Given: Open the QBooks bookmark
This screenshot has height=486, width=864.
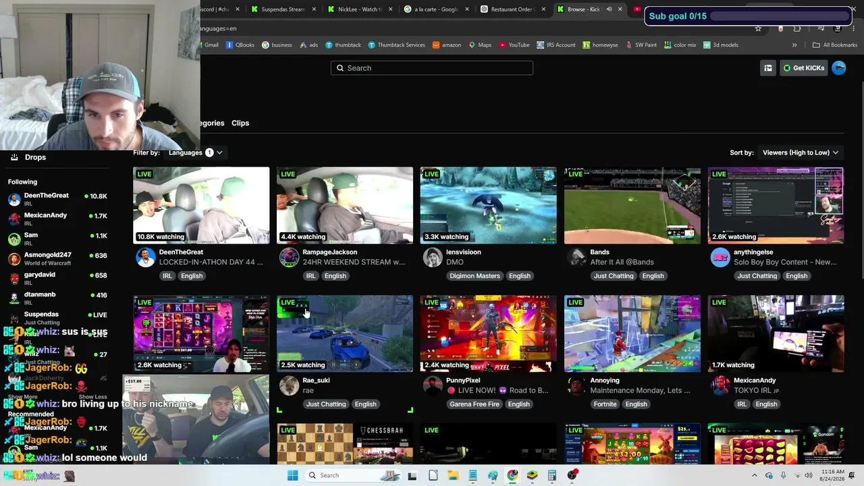Looking at the screenshot, I should click(240, 45).
